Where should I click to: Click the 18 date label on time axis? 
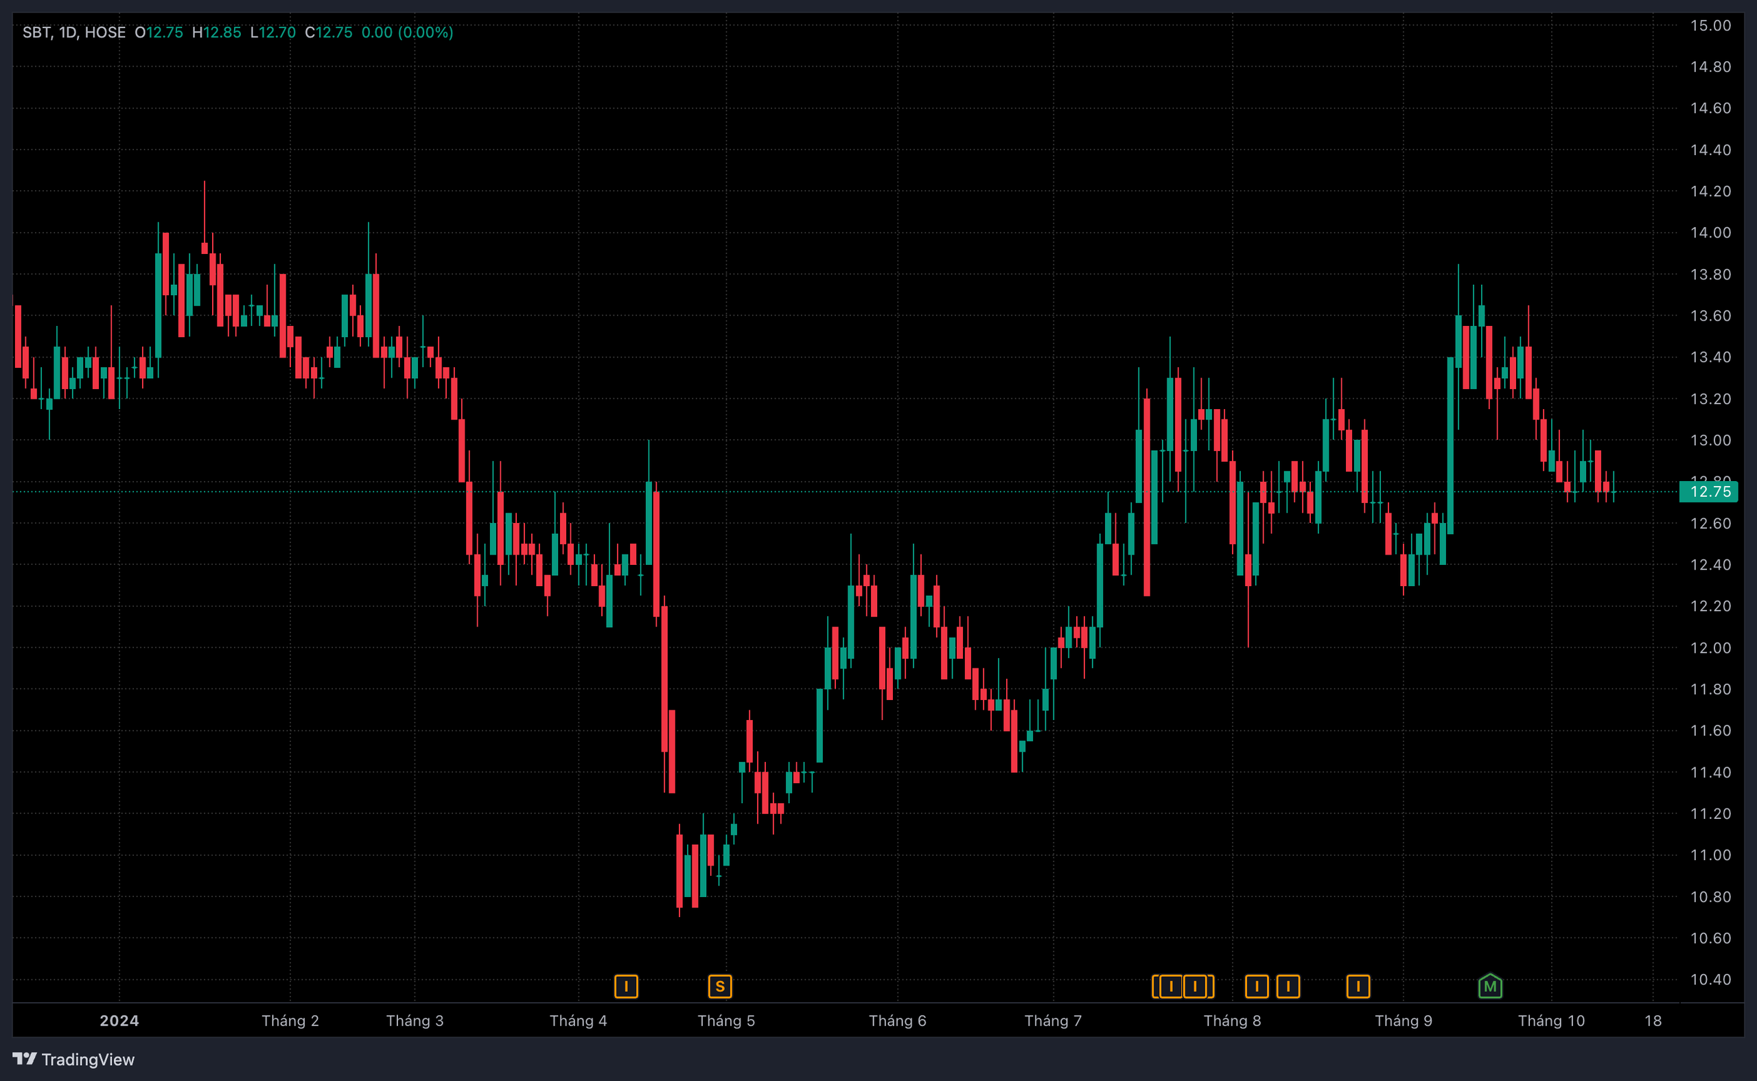(x=1653, y=1020)
